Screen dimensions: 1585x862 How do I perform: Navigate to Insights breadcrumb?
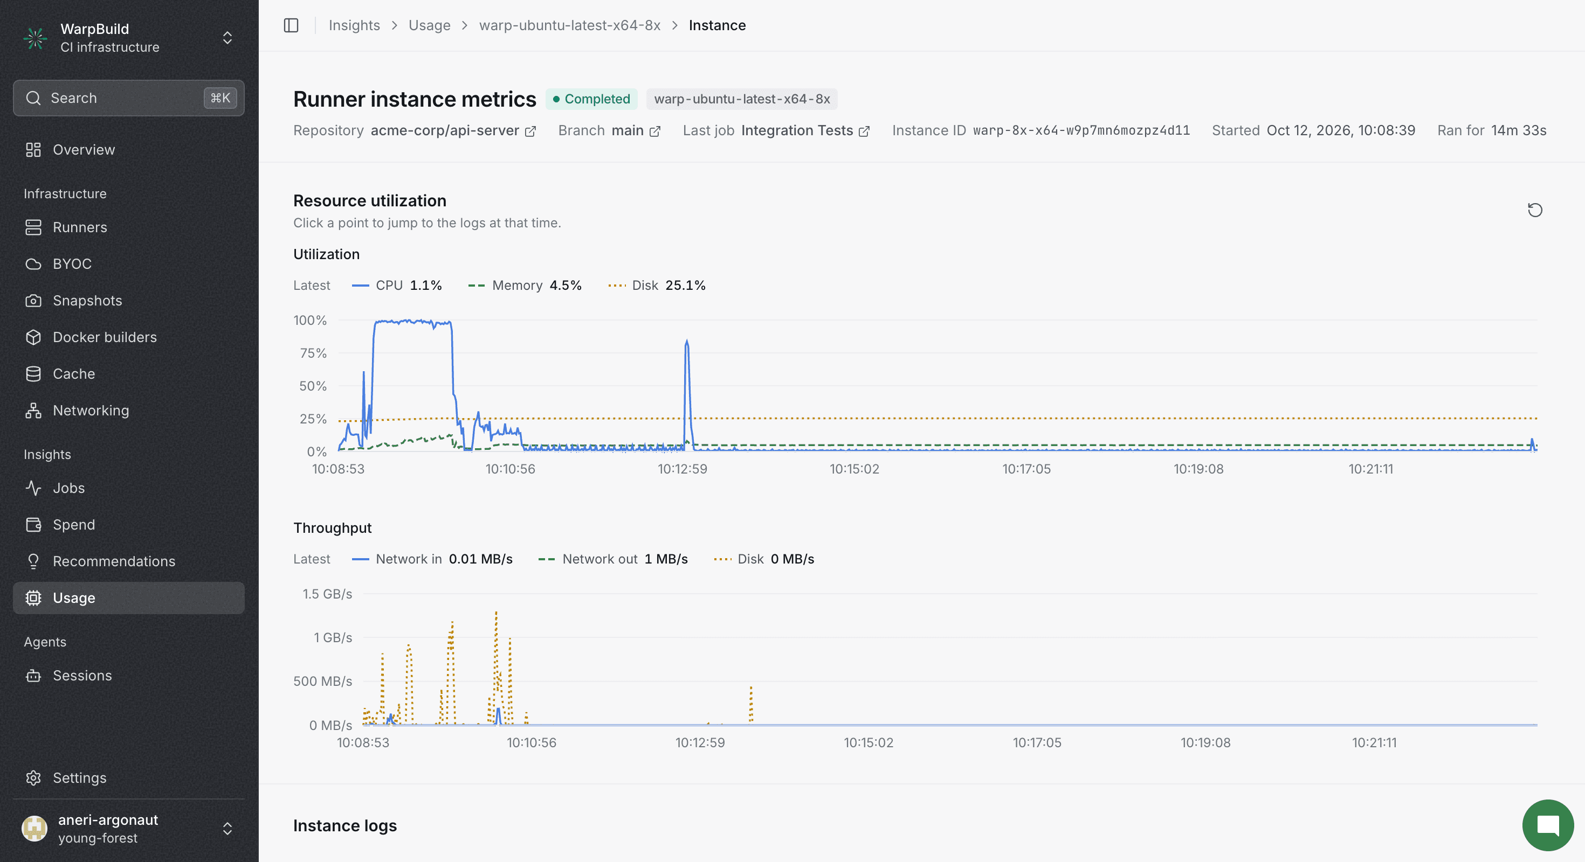[354, 25]
